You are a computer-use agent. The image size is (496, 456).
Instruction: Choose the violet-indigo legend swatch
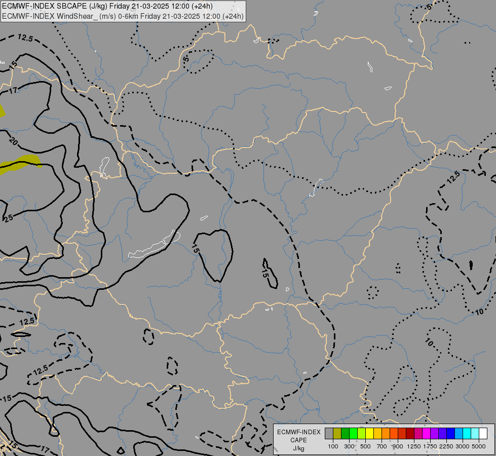[442, 433]
